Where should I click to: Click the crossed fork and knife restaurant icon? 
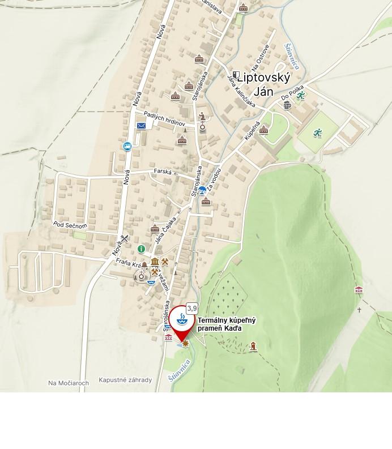(x=124, y=238)
